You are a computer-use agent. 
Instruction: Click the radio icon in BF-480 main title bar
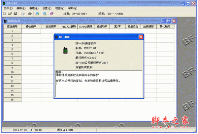click(4, 3)
